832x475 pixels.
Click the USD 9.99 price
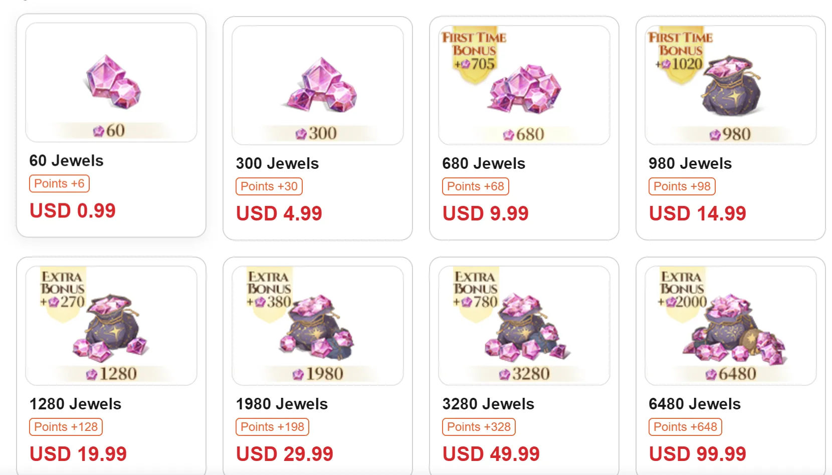click(x=486, y=213)
